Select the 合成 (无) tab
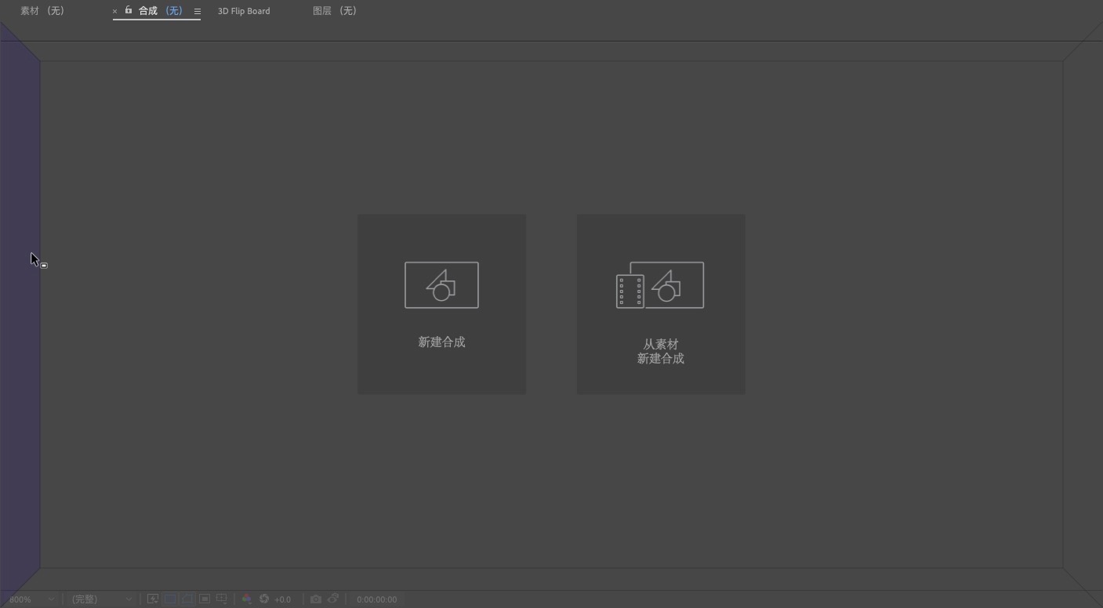Image resolution: width=1103 pixels, height=608 pixels. (160, 11)
